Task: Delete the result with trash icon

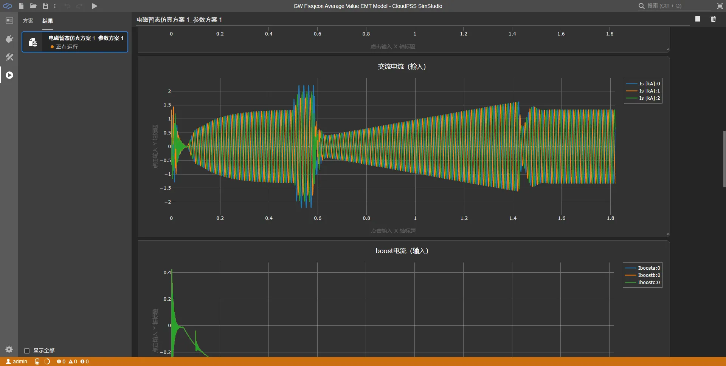Action: [713, 19]
